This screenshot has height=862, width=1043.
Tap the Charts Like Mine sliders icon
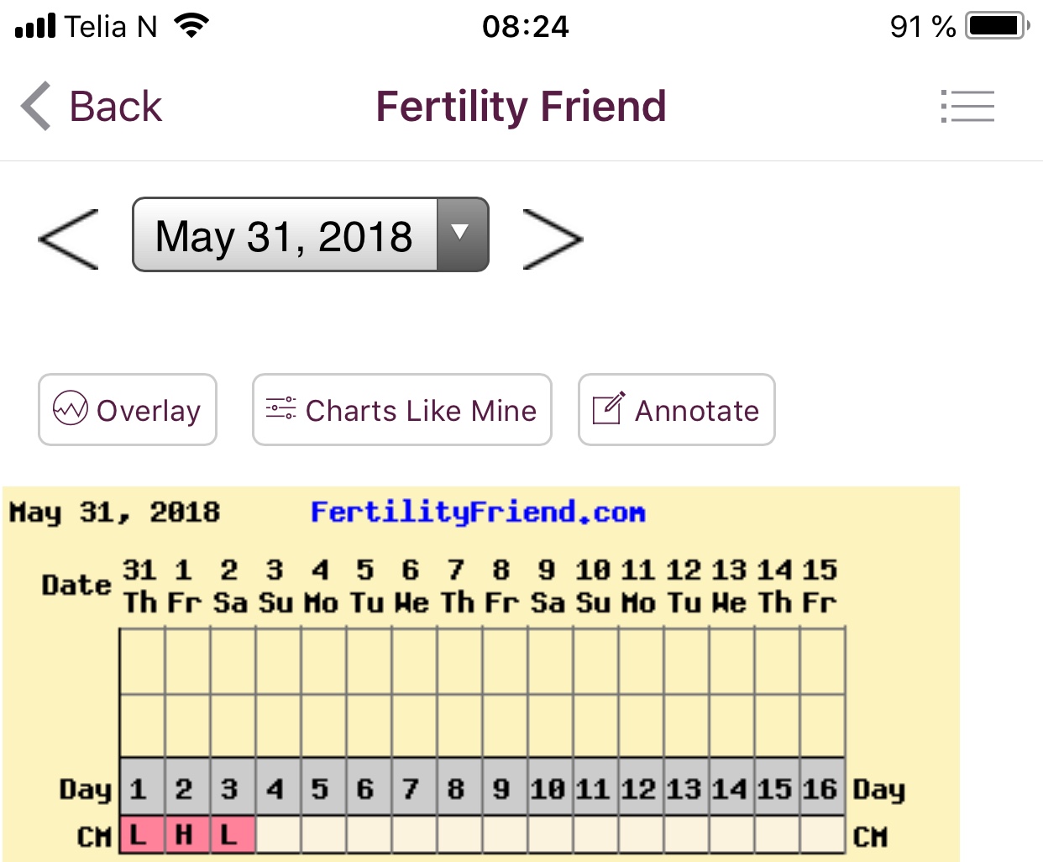coord(280,409)
